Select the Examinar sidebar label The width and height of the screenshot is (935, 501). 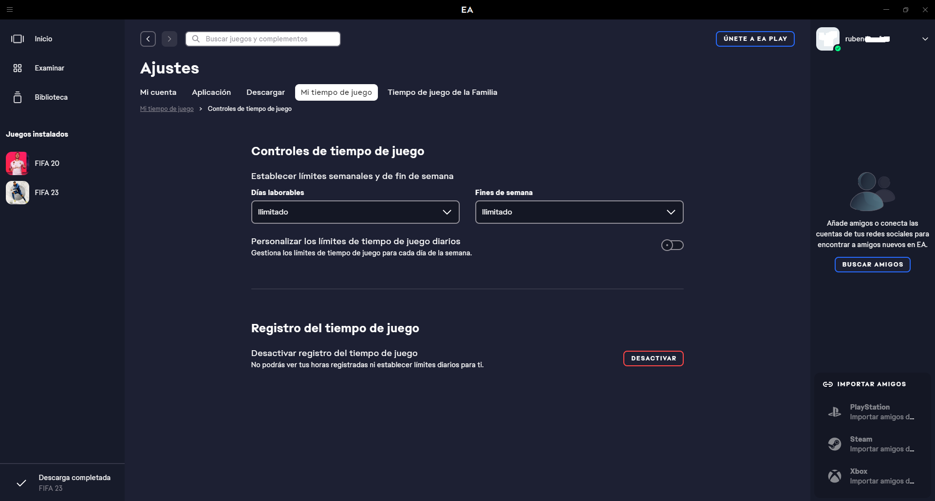[49, 68]
